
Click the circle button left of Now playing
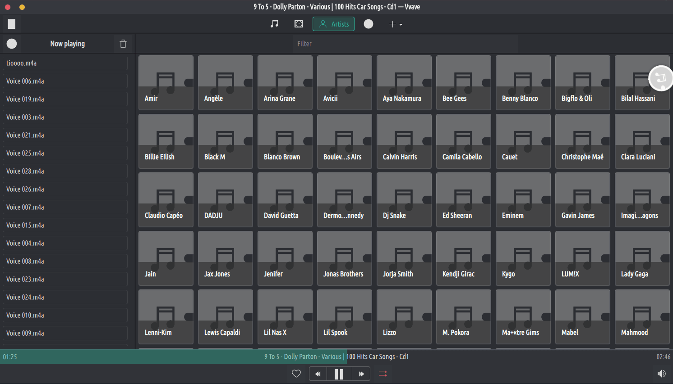pos(12,44)
